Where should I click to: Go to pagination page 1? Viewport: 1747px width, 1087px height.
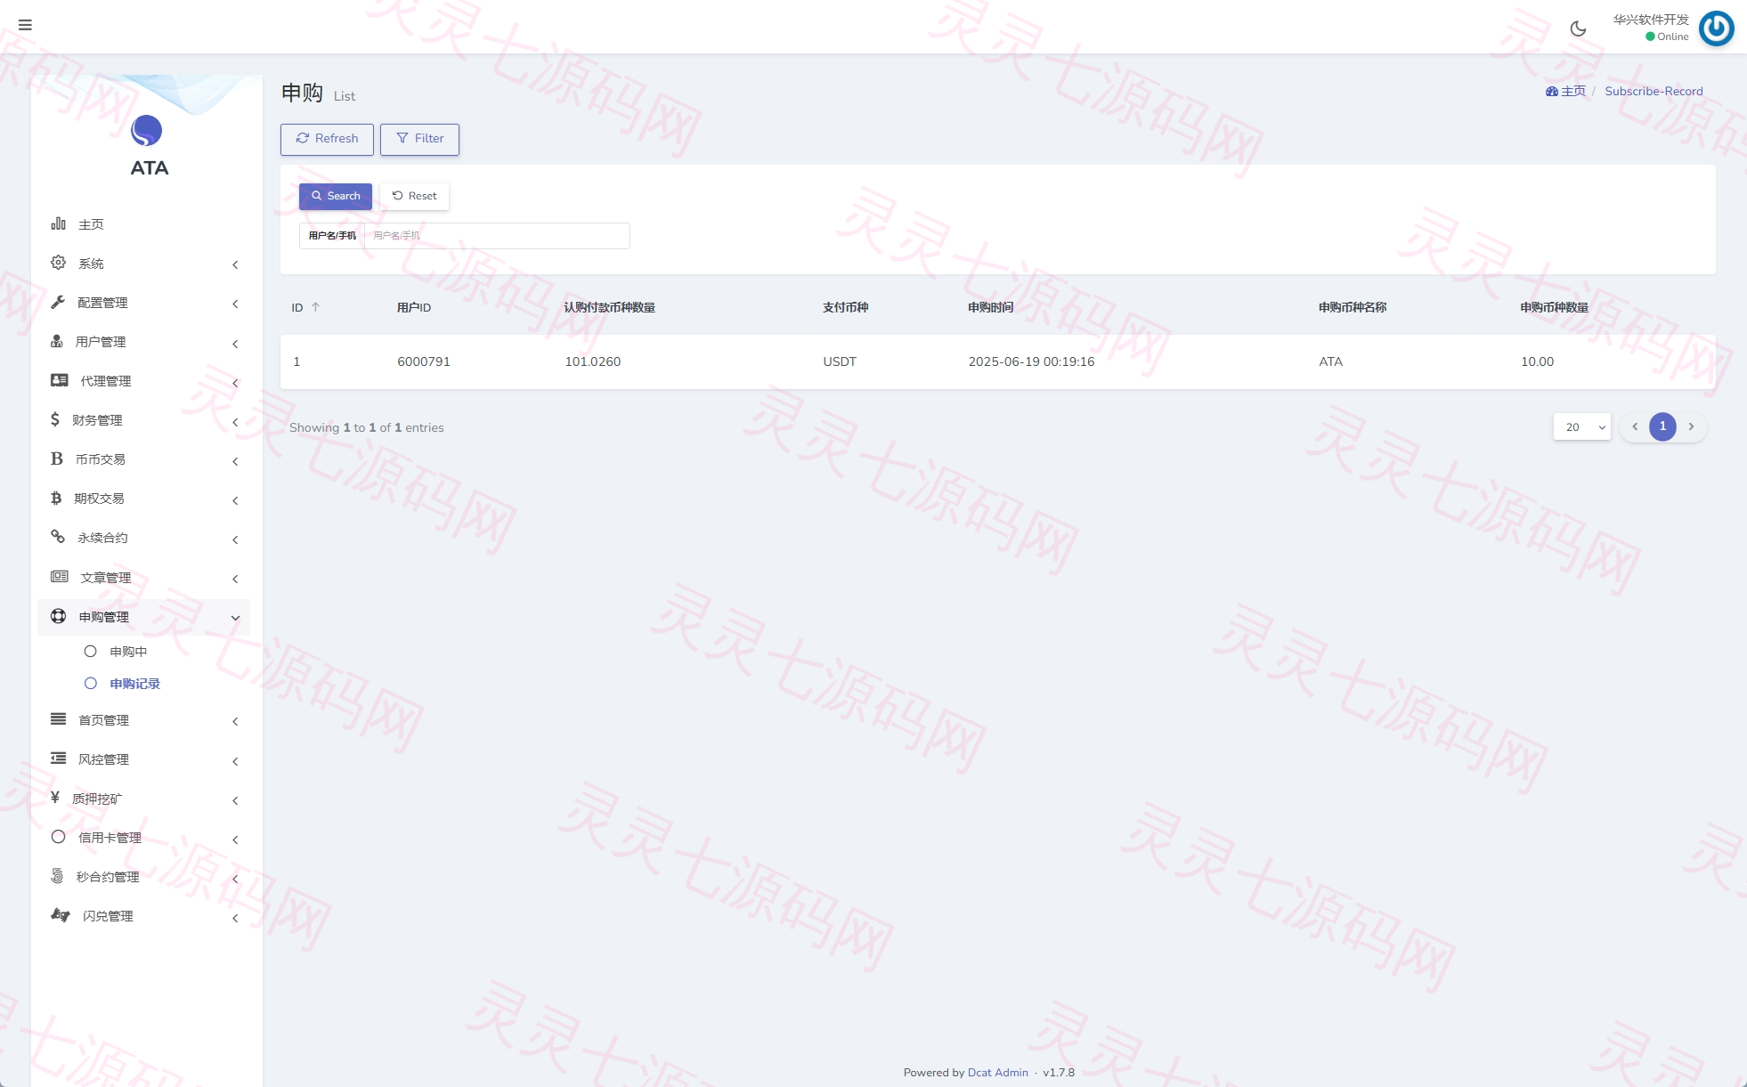click(1662, 426)
